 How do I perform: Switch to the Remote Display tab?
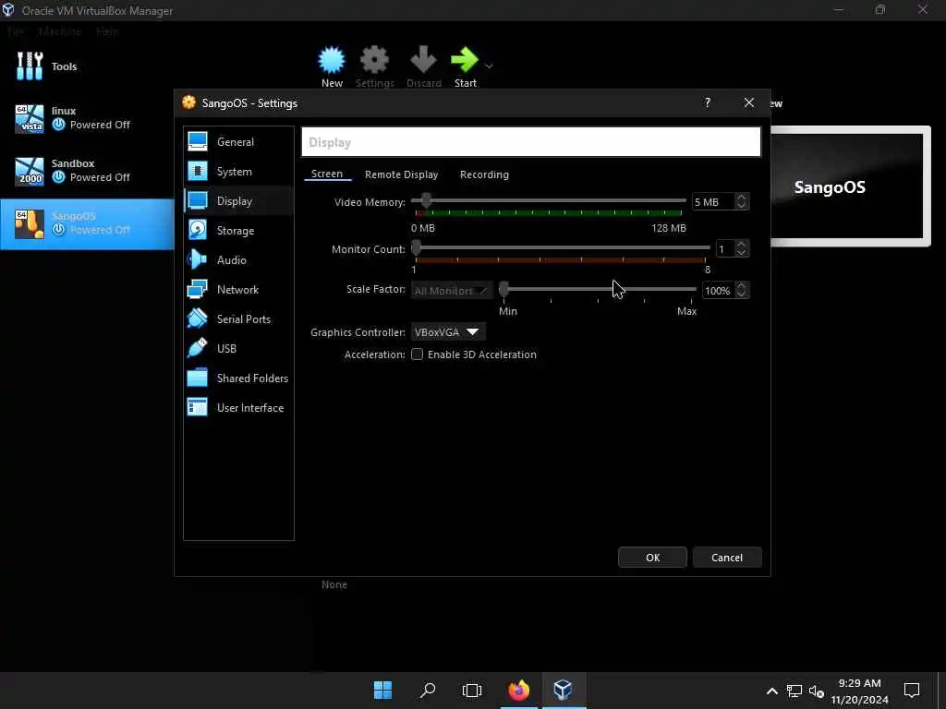click(x=401, y=174)
